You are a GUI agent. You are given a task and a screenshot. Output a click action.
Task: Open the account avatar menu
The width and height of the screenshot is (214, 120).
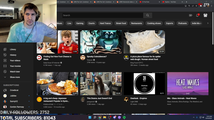click(205, 15)
